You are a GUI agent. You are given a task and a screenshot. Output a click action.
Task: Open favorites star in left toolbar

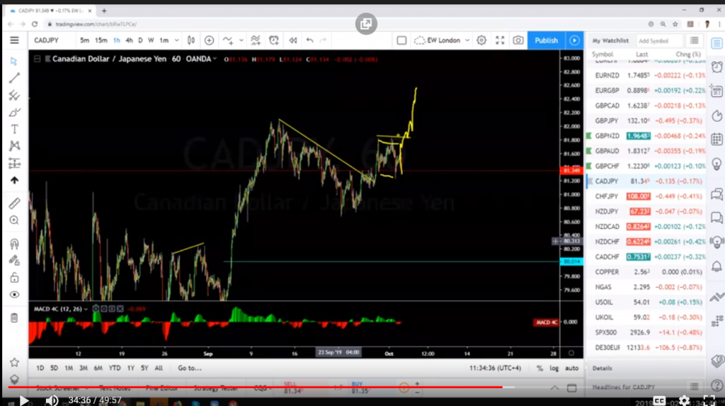point(14,362)
